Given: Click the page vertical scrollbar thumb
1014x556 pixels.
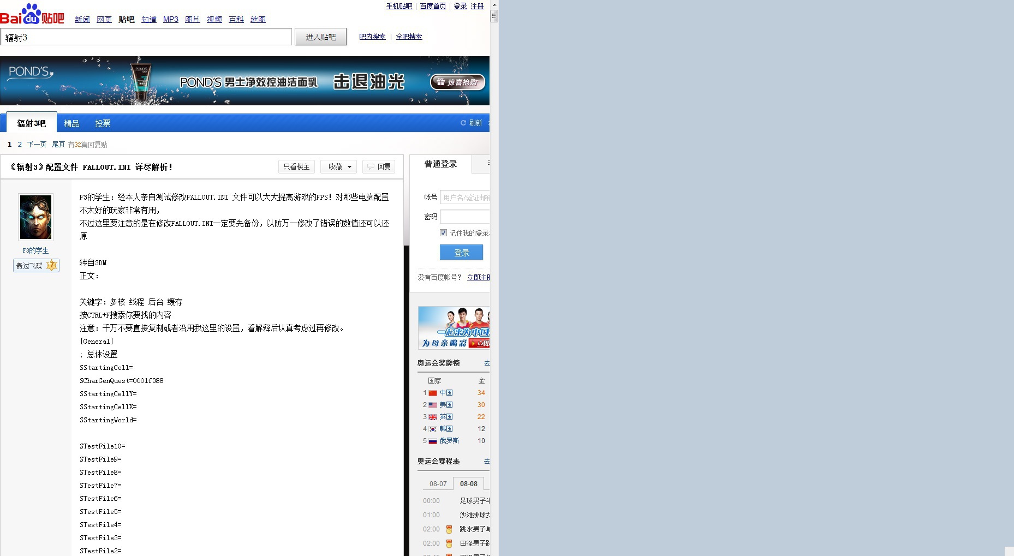Looking at the screenshot, I should [494, 16].
